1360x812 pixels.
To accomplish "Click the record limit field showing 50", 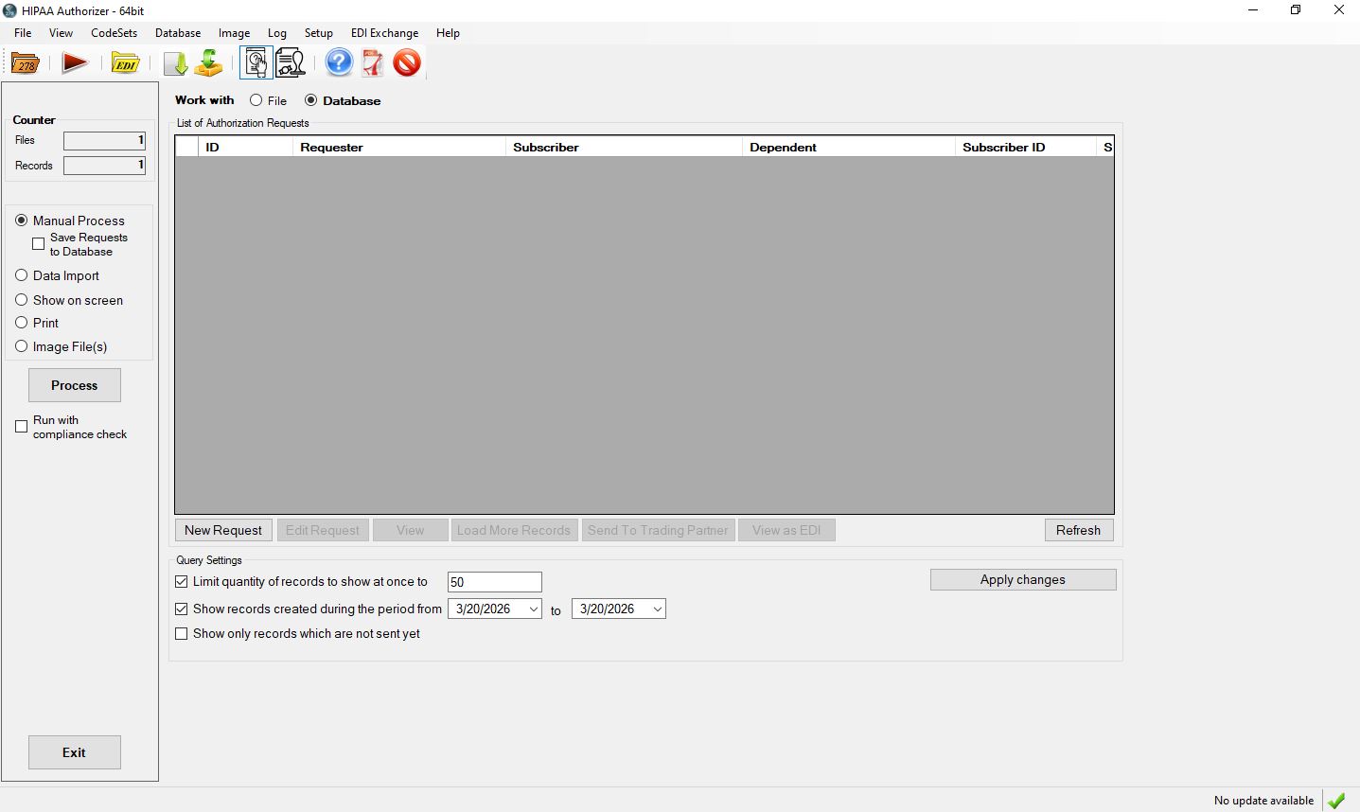I will pos(494,582).
